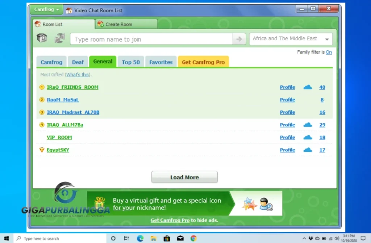
Task: Click the cloud icon next to EgyptSKY
Action: coord(307,150)
